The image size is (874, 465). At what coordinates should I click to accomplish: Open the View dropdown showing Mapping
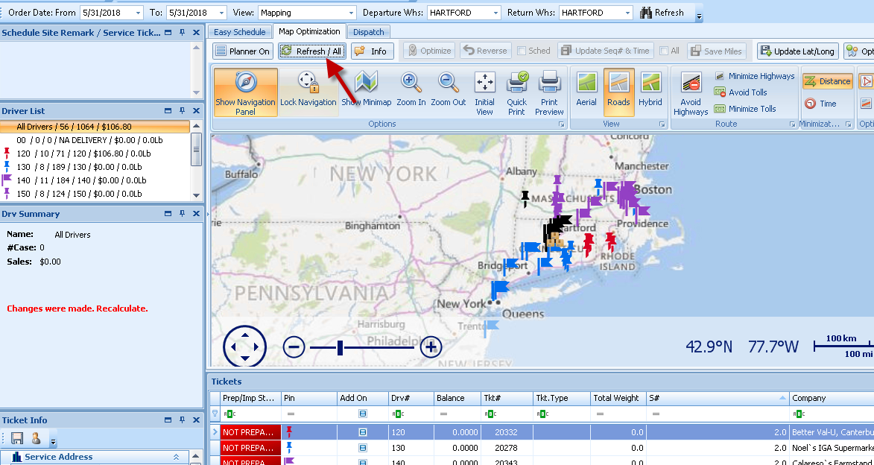[x=352, y=13]
